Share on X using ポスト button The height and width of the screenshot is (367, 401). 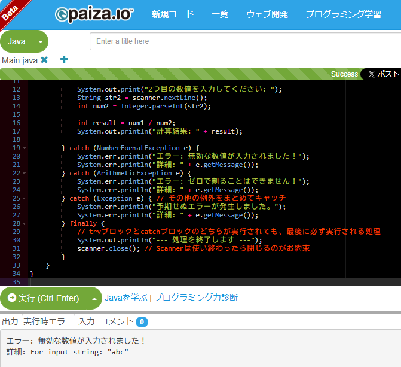pyautogui.click(x=382, y=74)
